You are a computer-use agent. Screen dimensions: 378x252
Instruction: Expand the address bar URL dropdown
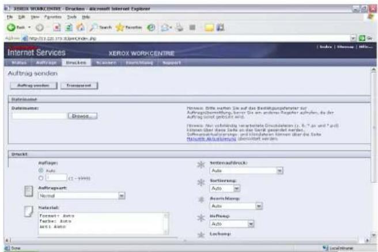point(353,38)
